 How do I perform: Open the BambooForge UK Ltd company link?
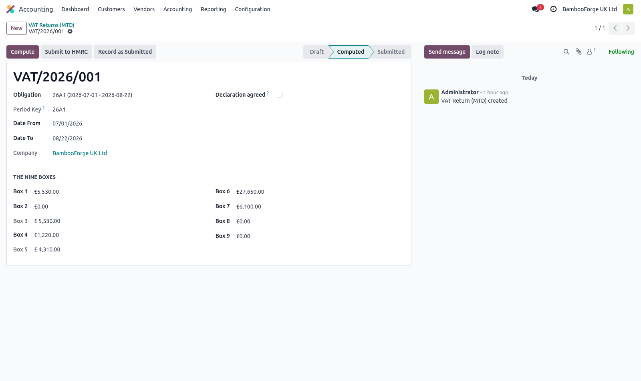coord(80,153)
